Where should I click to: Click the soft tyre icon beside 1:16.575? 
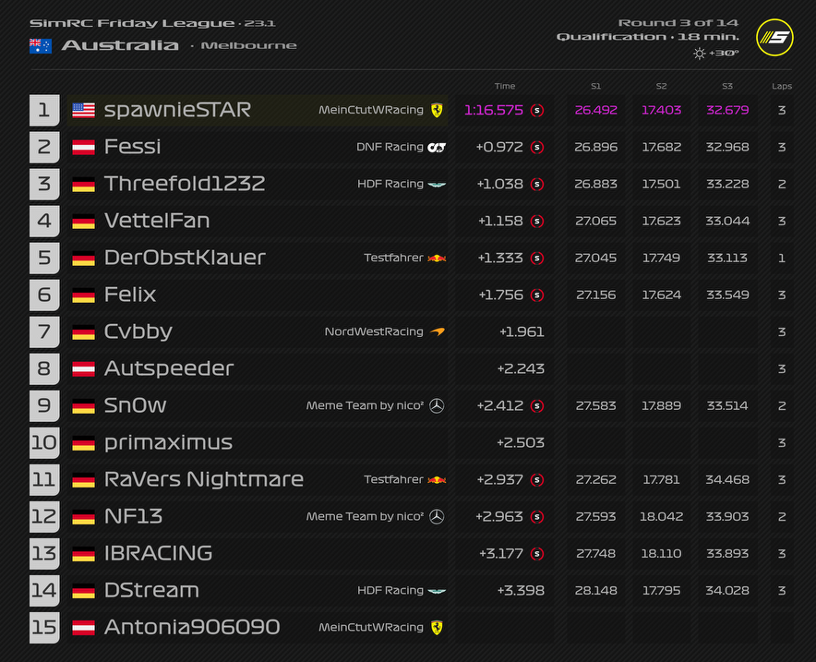pos(537,110)
